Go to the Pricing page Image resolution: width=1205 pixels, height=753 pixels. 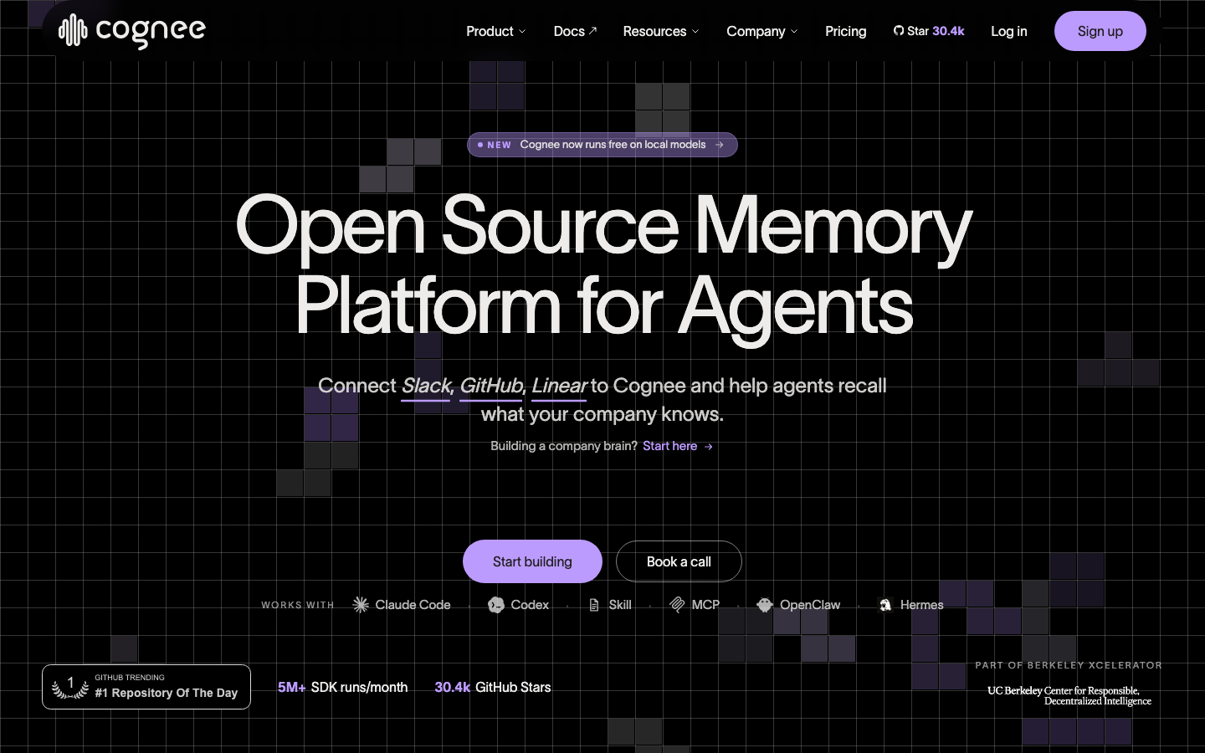846,31
